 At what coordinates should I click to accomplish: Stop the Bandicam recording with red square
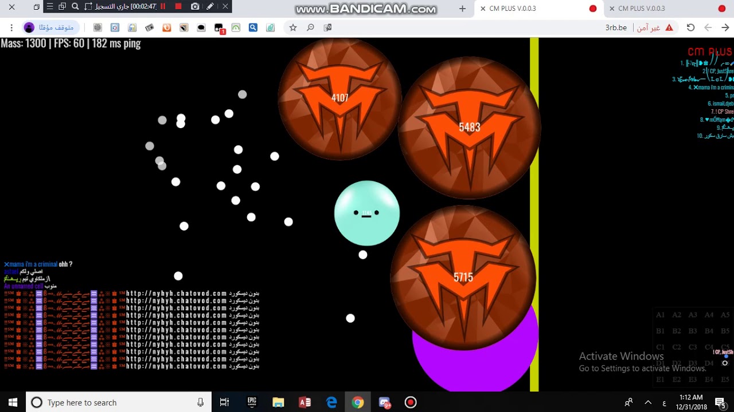178,7
